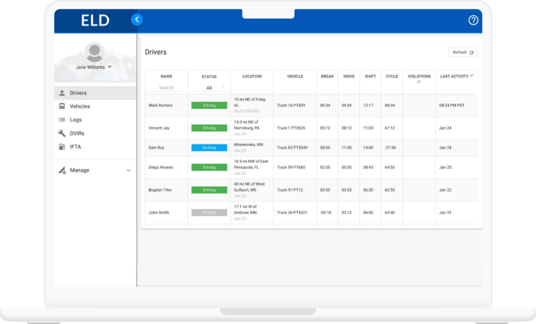Click the IFTA pump icon
This screenshot has height=324, width=536.
(62, 146)
